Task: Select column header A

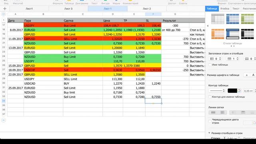Action: (x=16, y=14)
